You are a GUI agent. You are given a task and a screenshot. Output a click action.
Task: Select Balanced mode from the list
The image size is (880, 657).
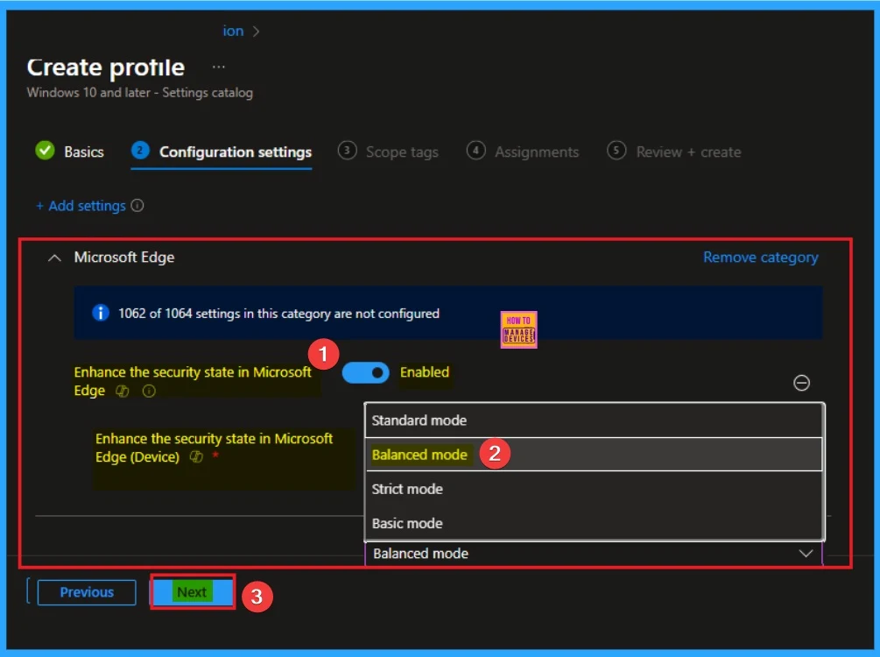[x=594, y=455]
